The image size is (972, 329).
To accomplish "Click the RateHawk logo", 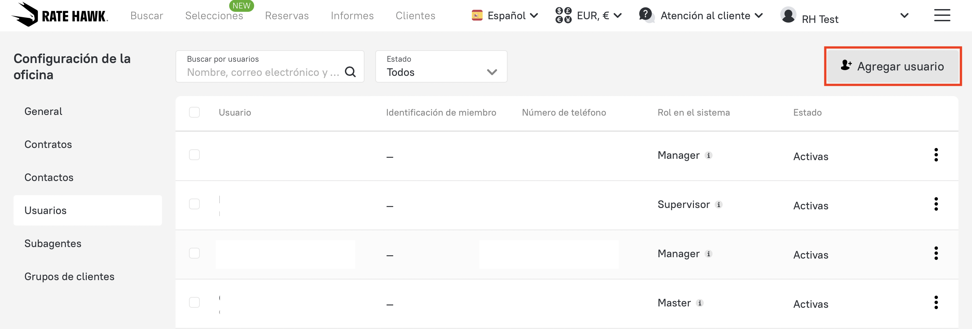I will click(x=60, y=15).
